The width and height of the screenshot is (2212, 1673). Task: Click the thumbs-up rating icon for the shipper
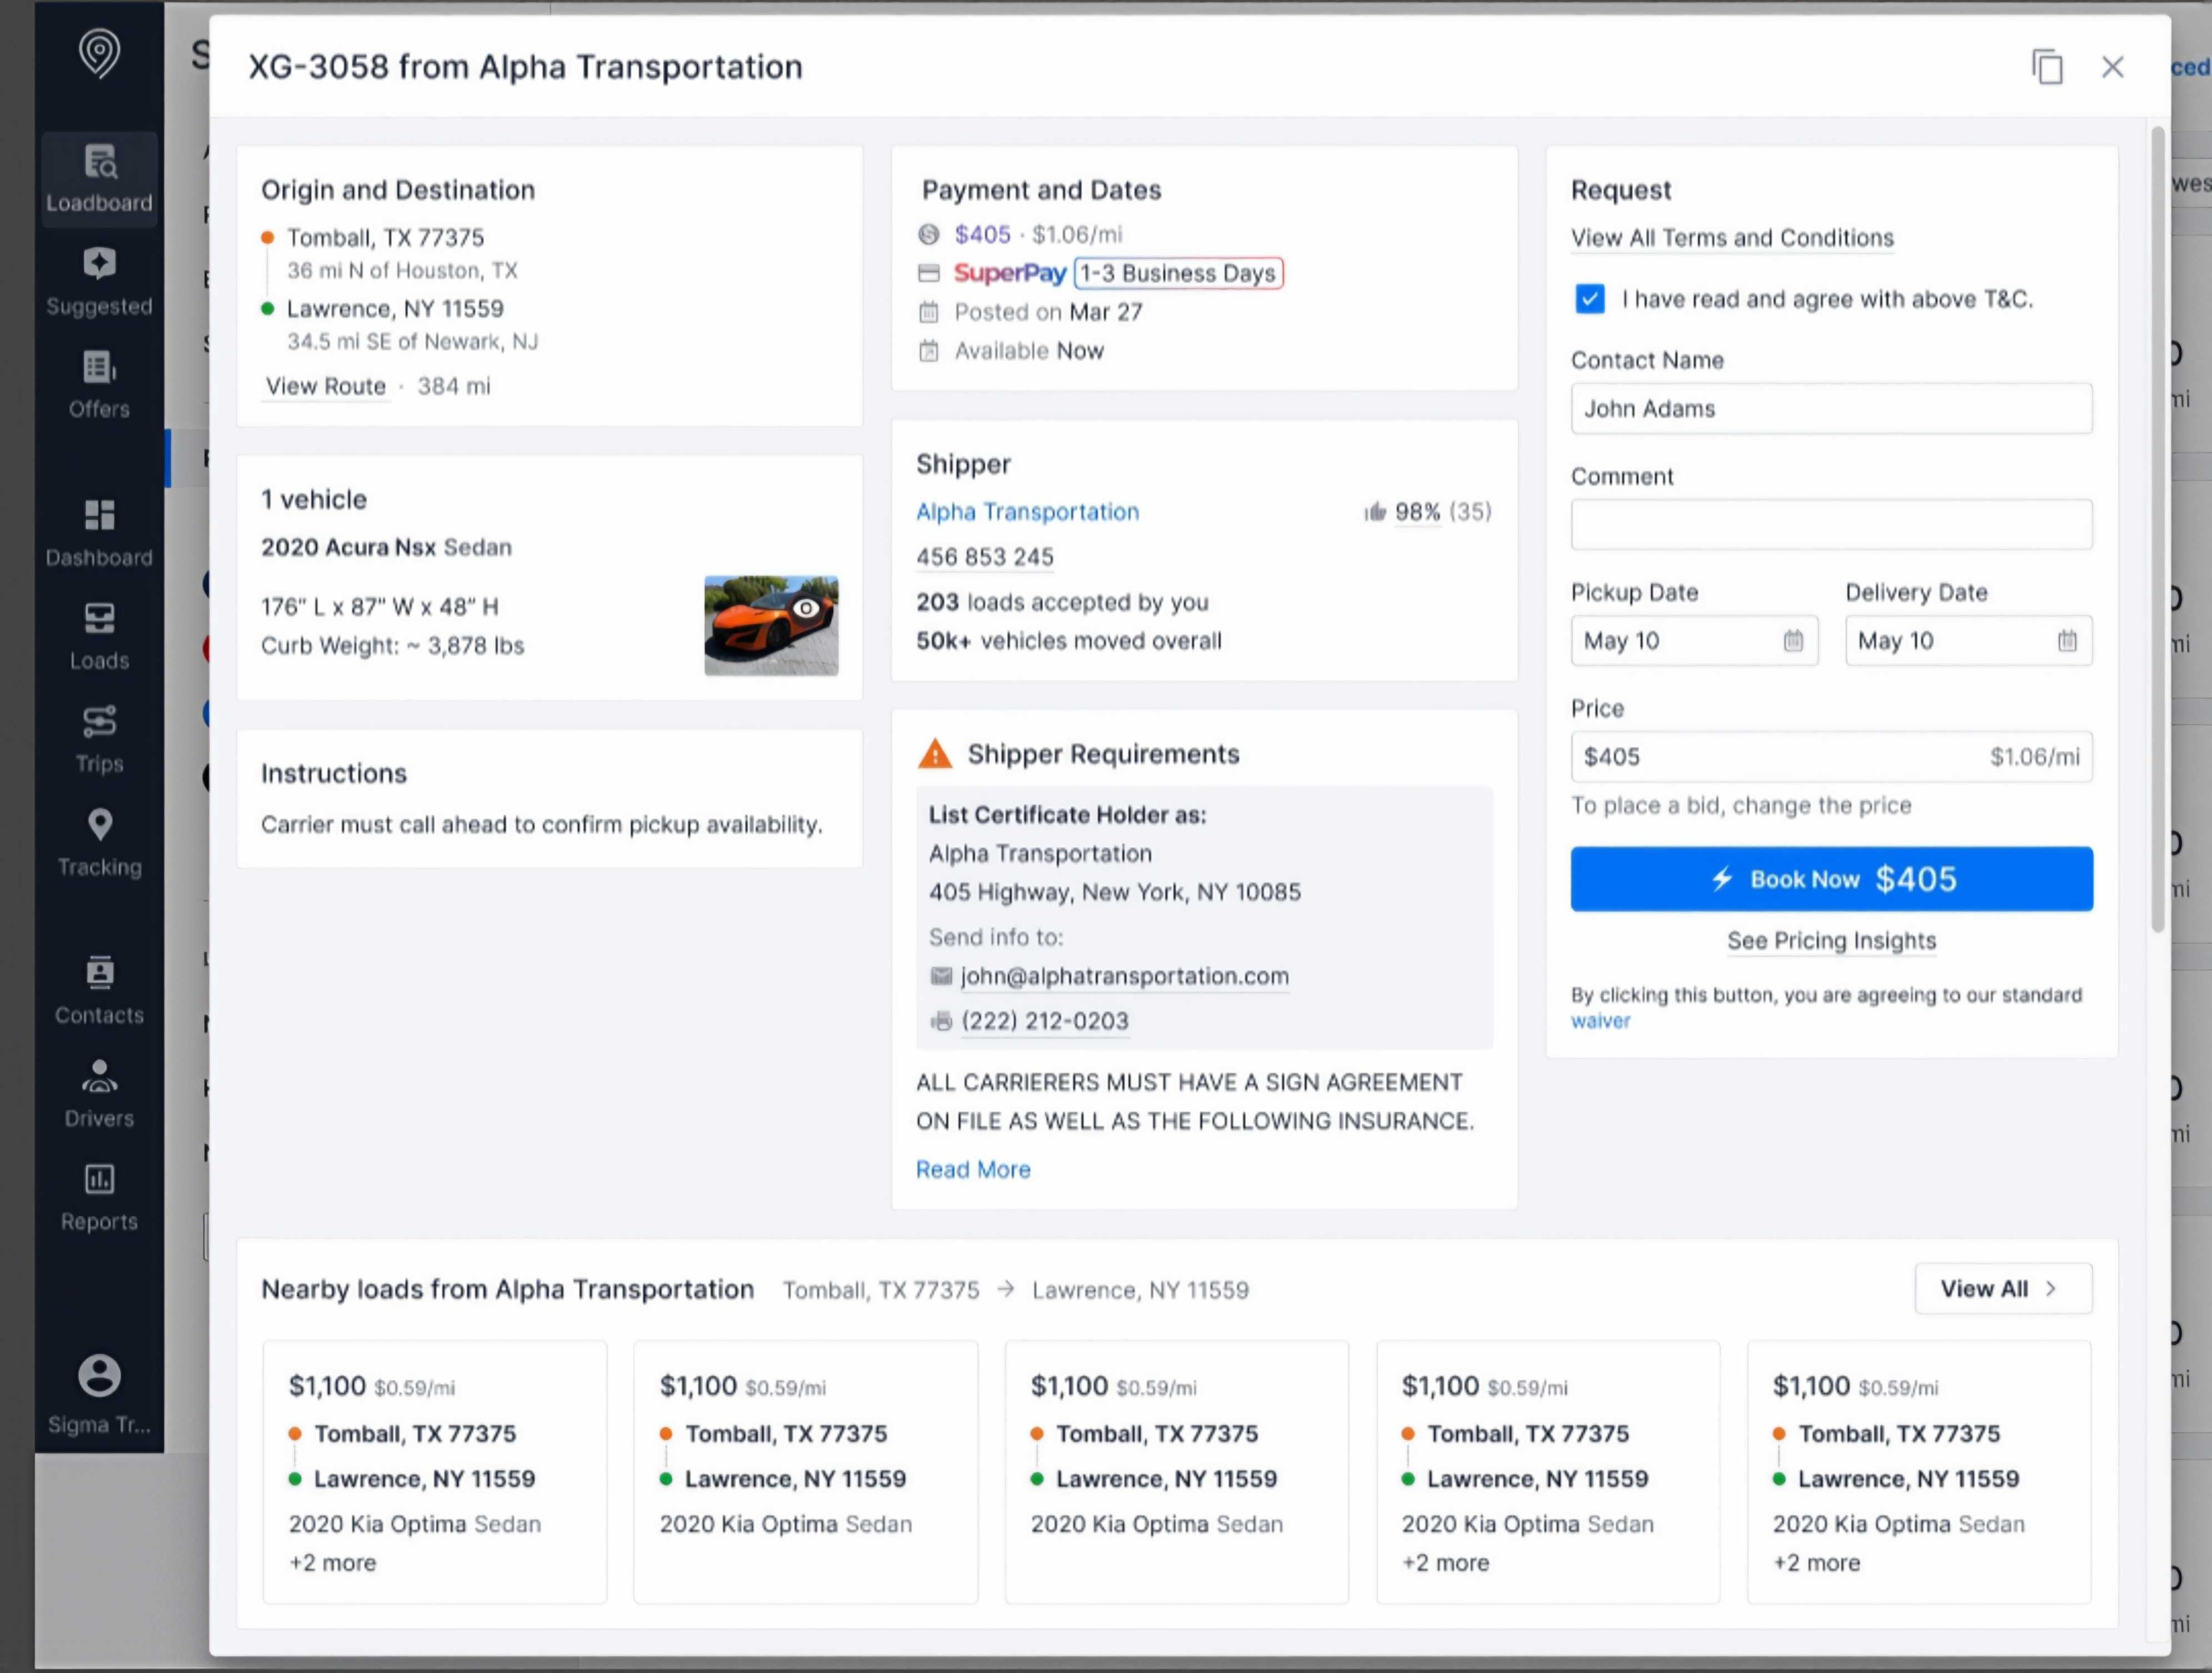pyautogui.click(x=1375, y=512)
